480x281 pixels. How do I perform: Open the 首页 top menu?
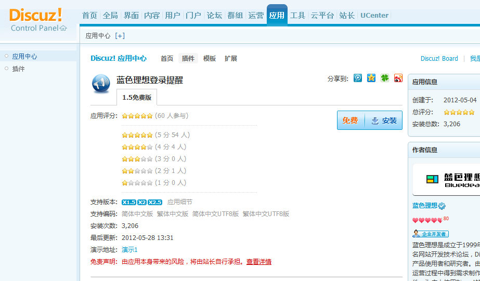pyautogui.click(x=89, y=15)
